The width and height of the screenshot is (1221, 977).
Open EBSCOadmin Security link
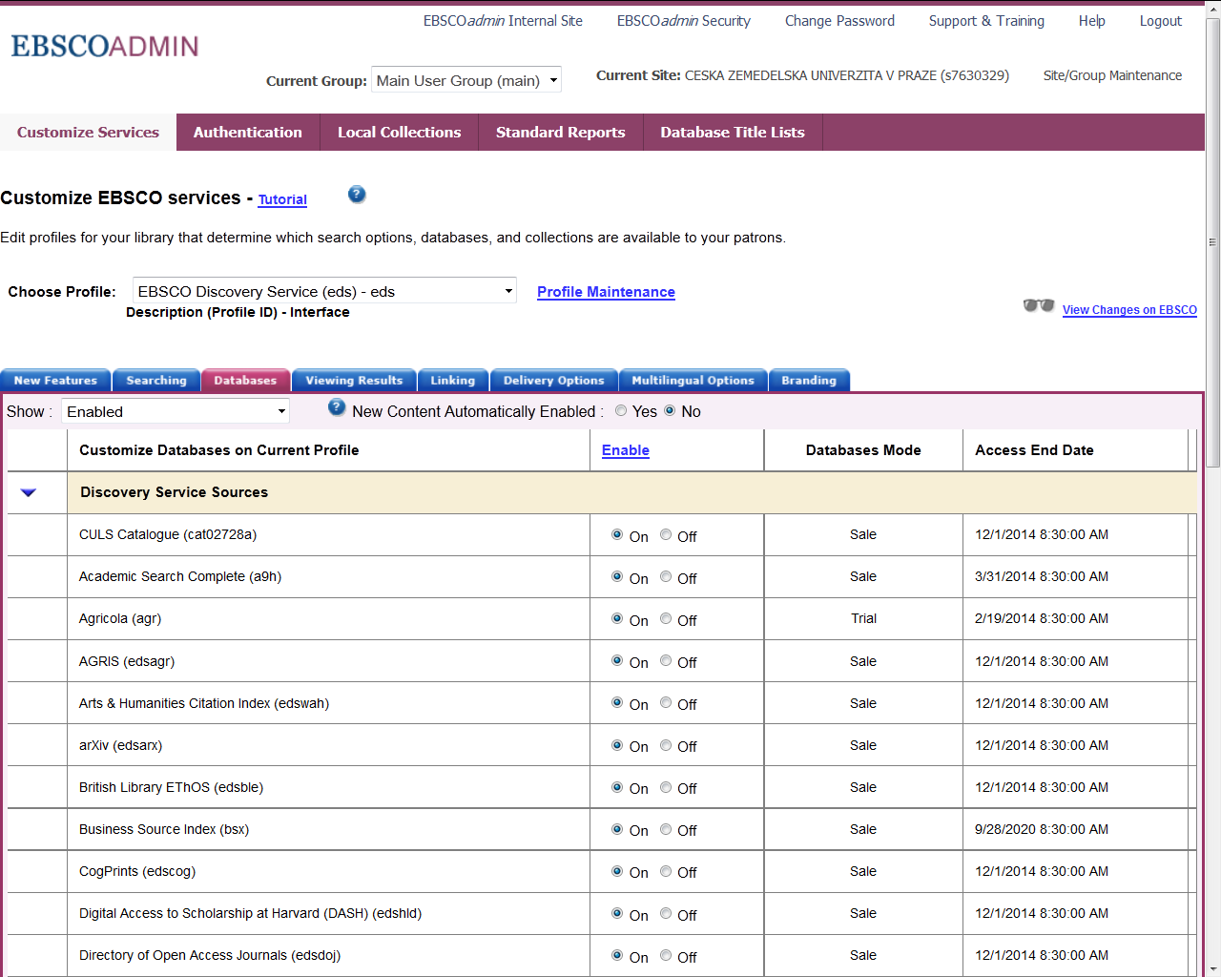[684, 21]
